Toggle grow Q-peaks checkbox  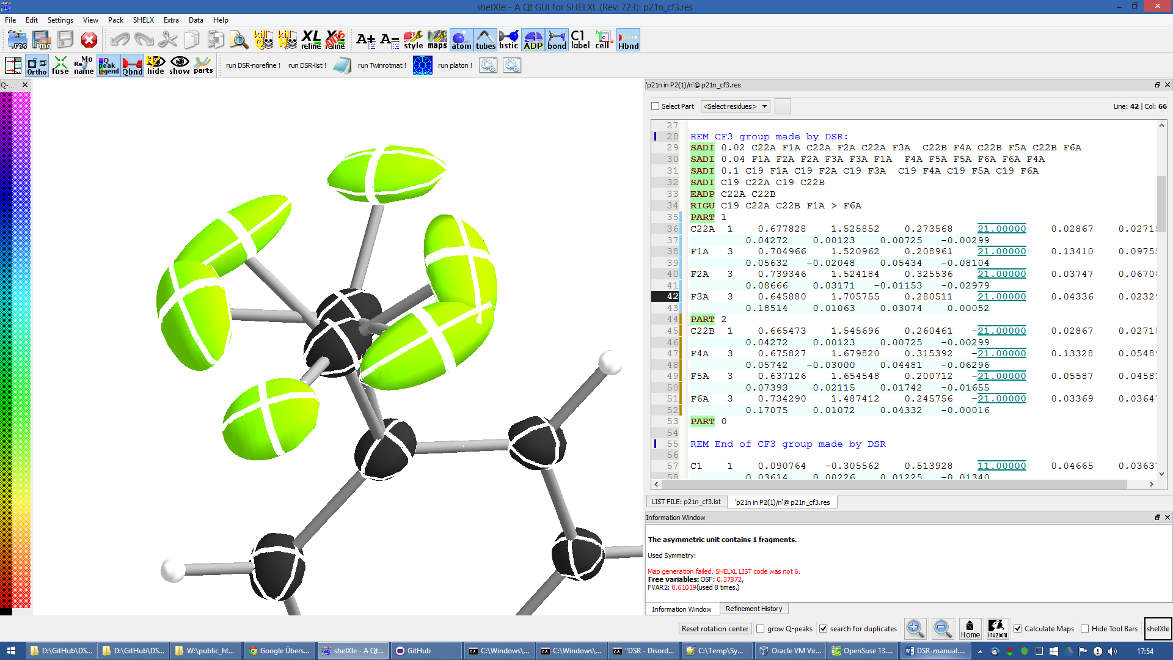point(761,629)
